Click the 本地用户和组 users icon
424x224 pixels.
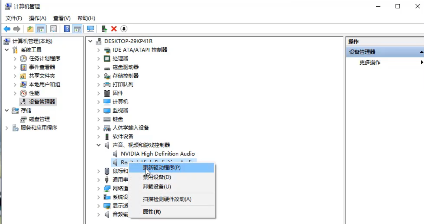23,85
